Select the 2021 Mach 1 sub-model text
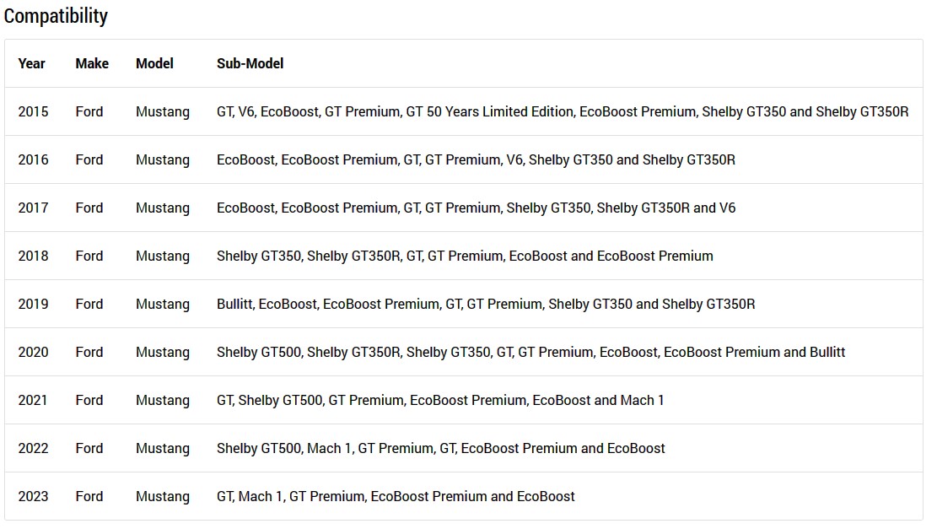Screen dimensions: 937x529 click(642, 401)
